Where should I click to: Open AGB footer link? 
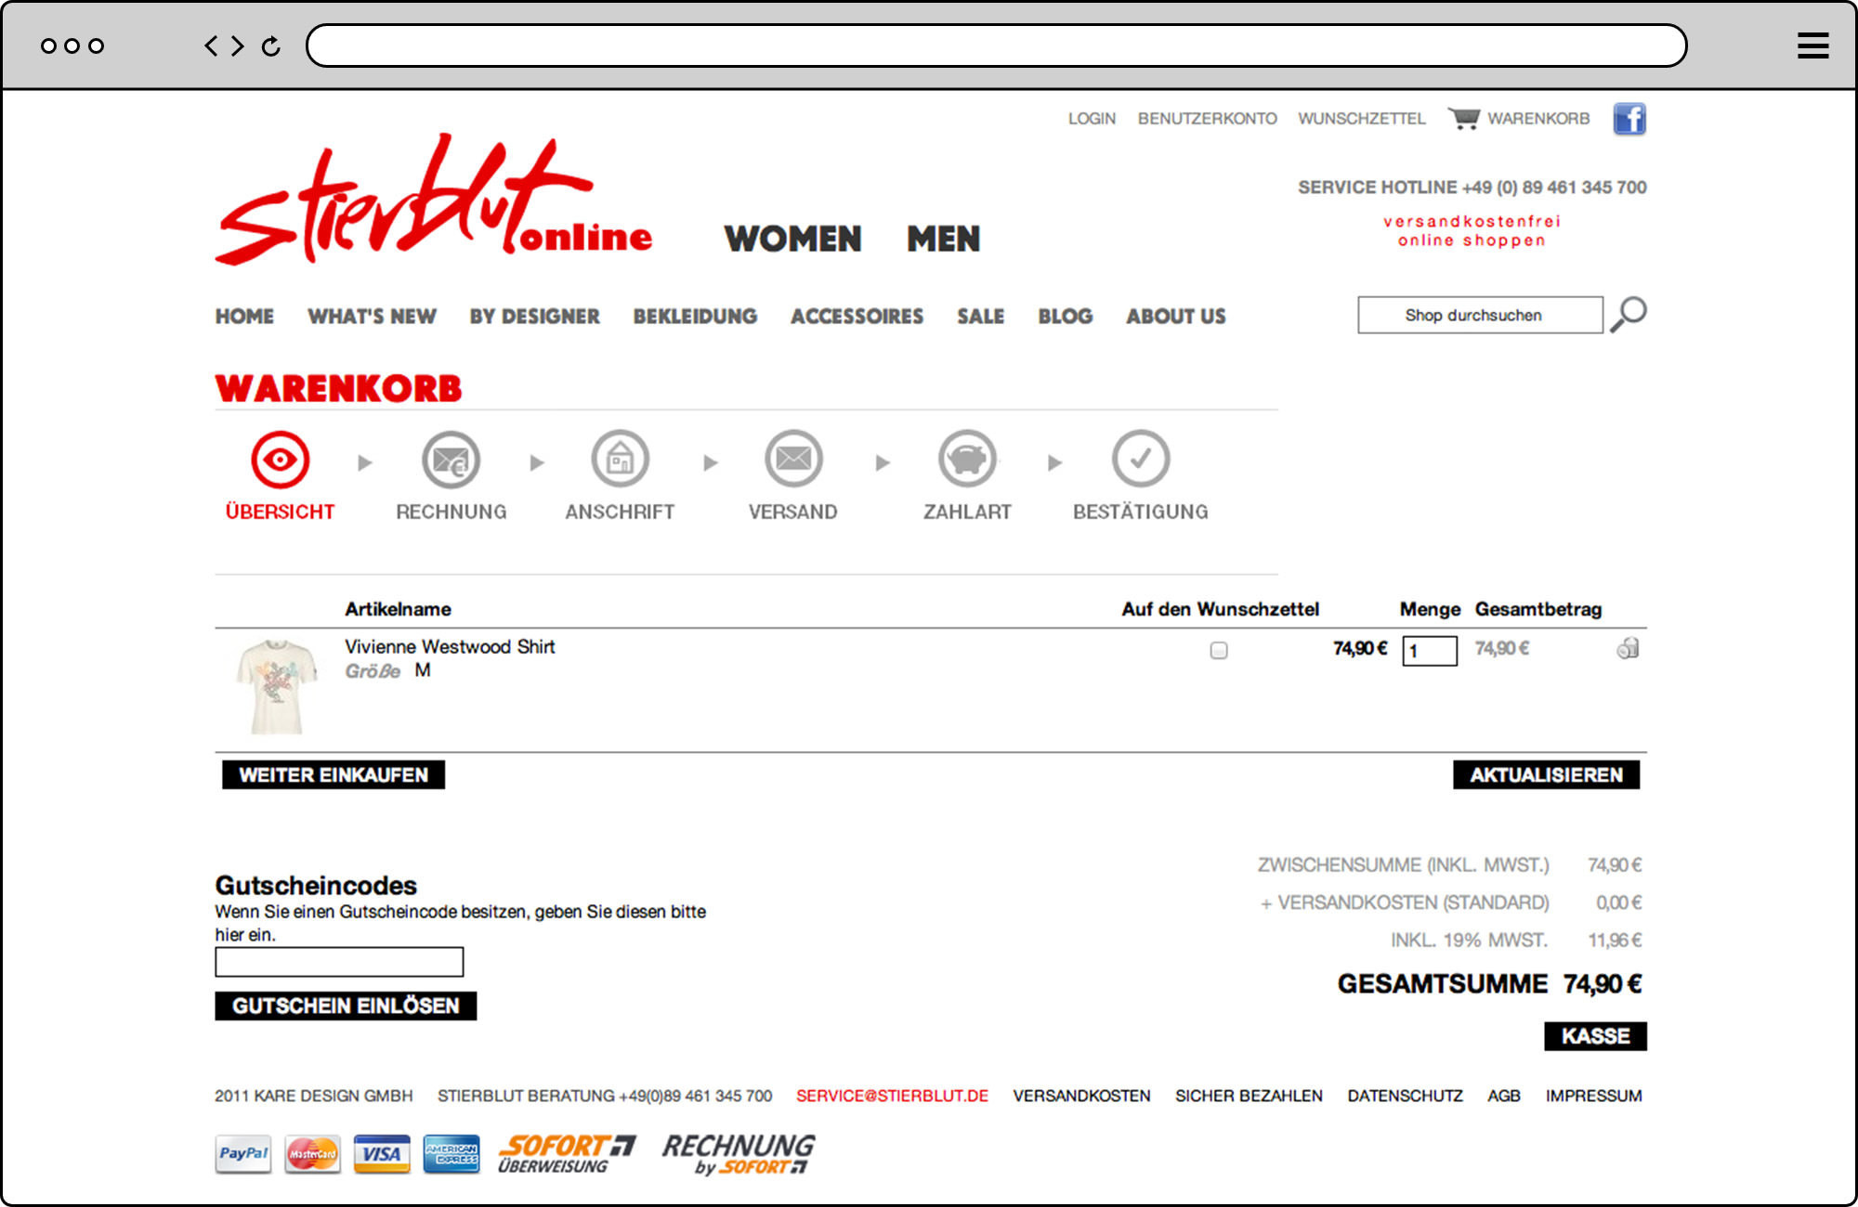1504,1097
